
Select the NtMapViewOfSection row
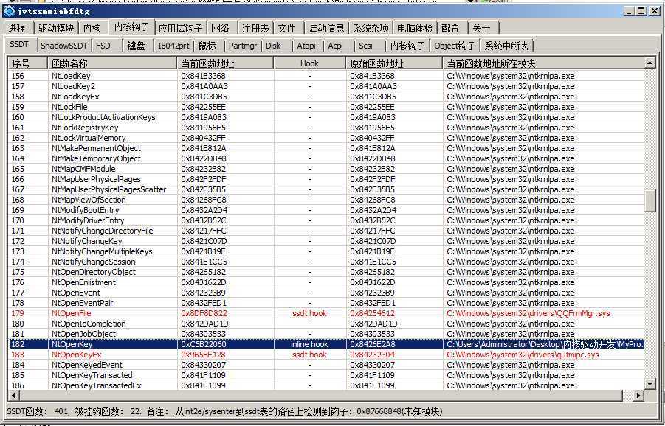click(326, 200)
